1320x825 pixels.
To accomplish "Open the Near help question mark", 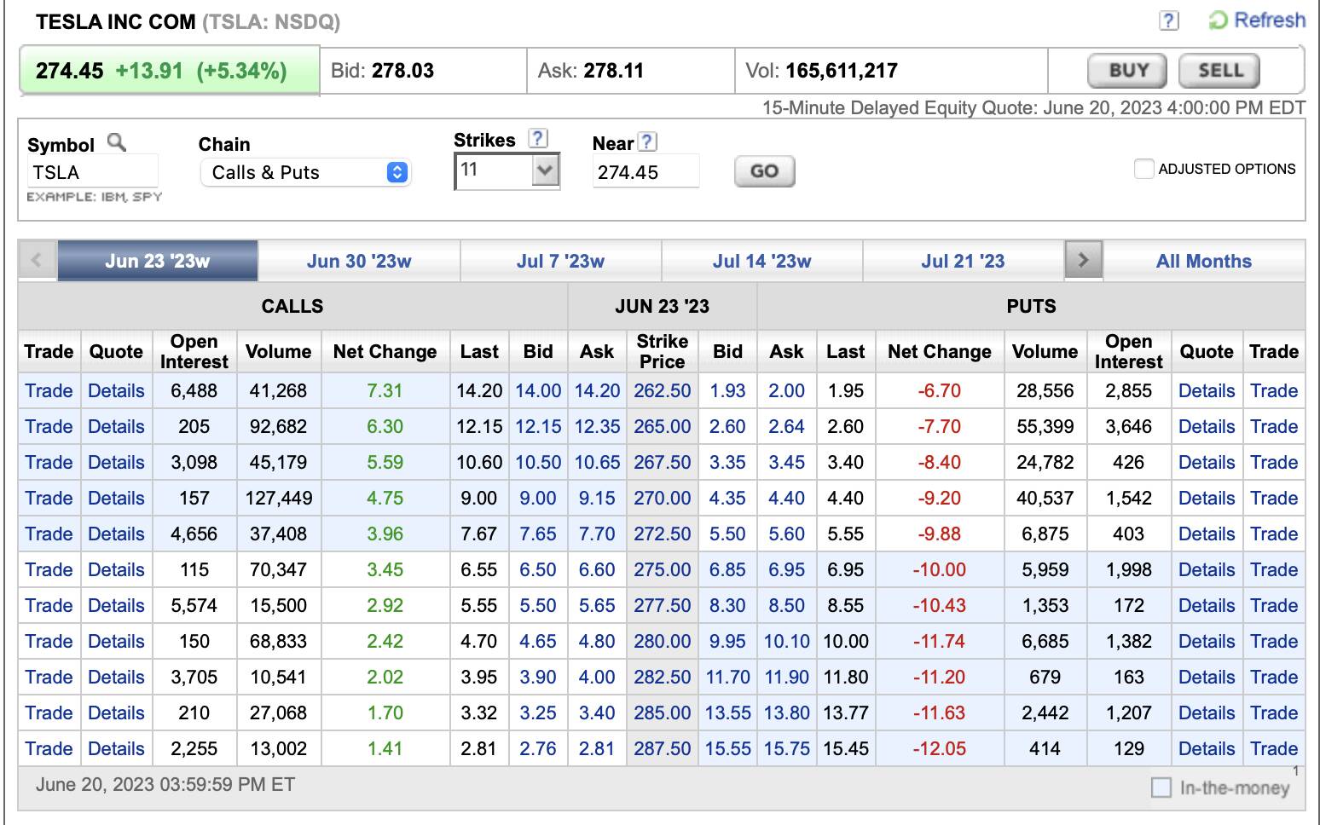I will tap(647, 142).
